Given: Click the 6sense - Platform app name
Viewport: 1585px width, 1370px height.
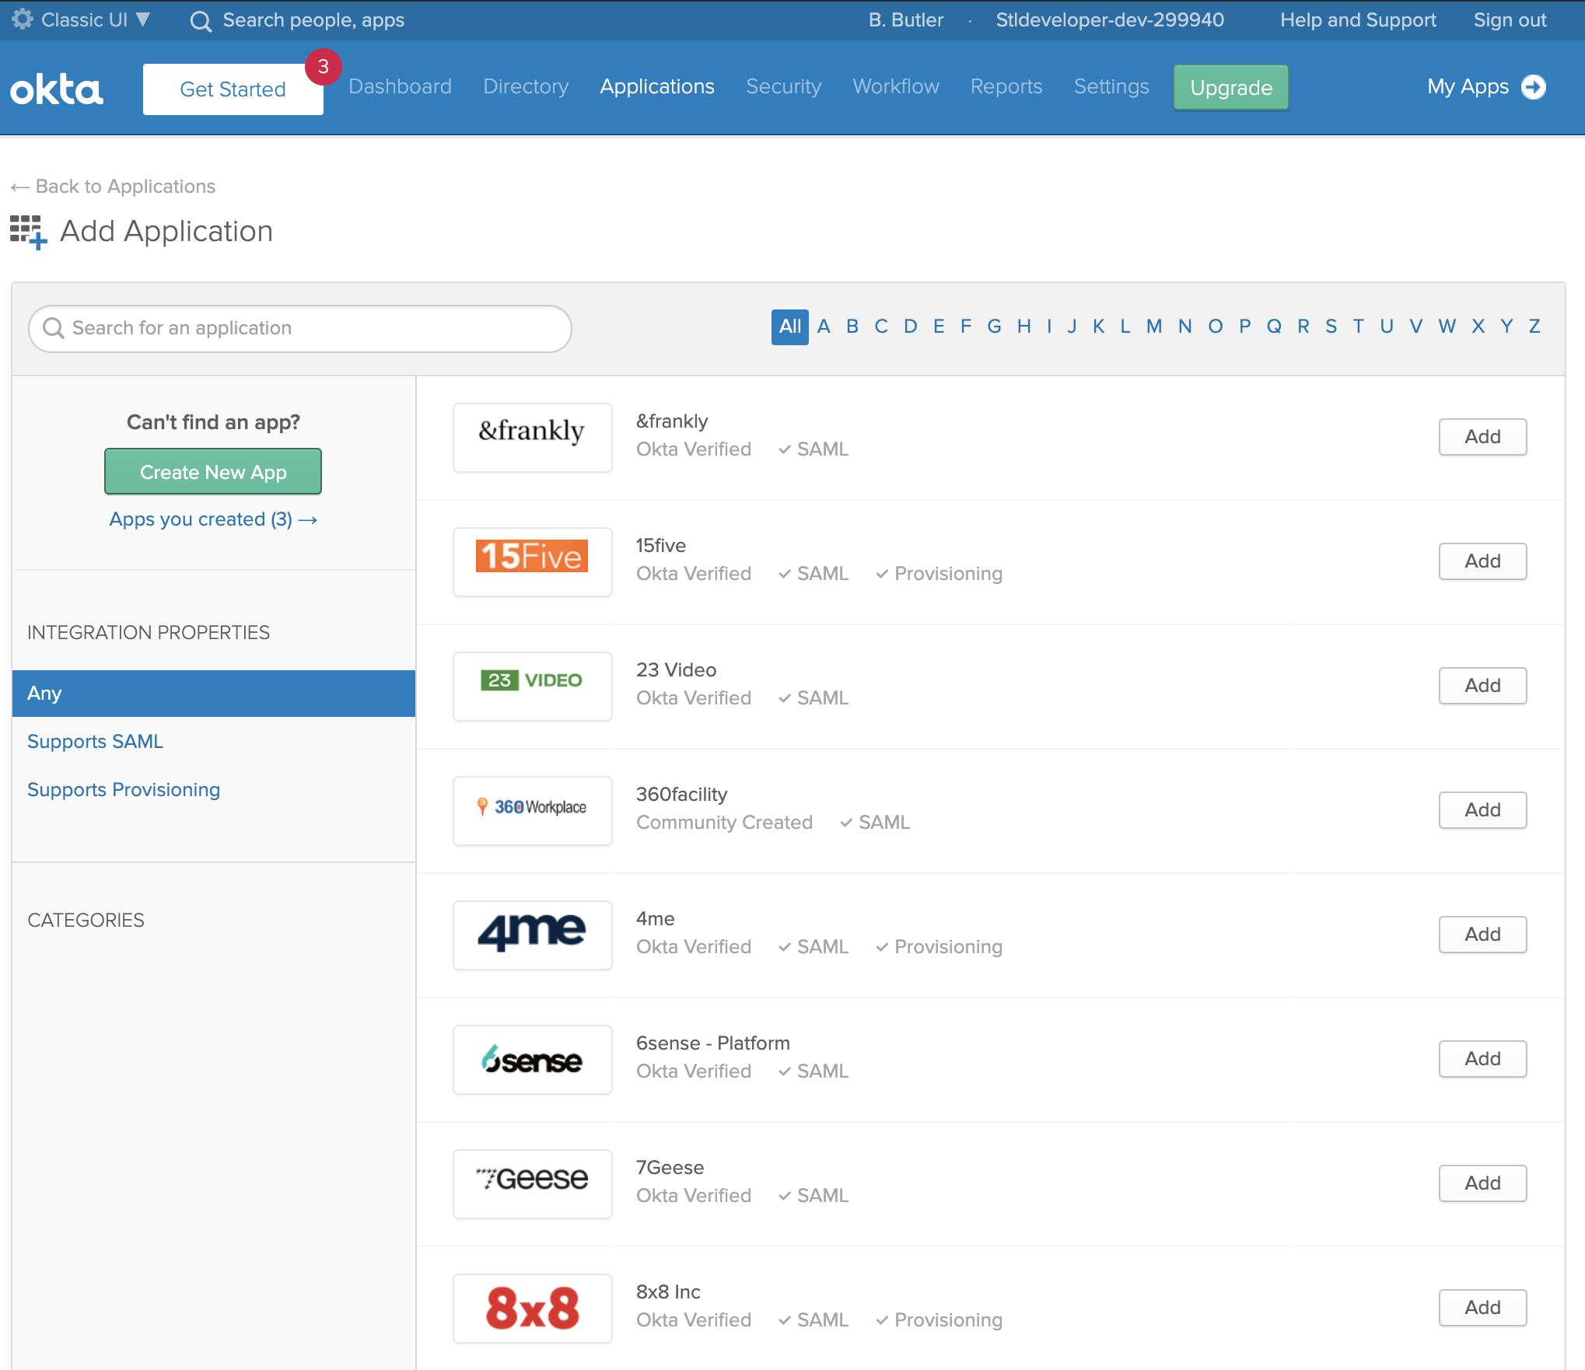Looking at the screenshot, I should tap(713, 1043).
